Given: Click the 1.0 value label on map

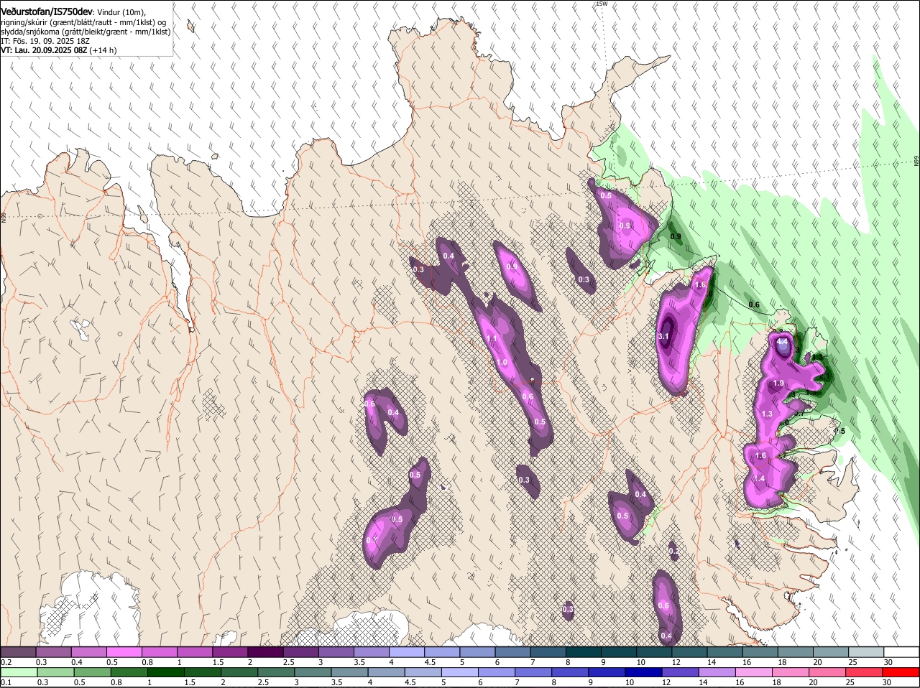Looking at the screenshot, I should point(502,363).
